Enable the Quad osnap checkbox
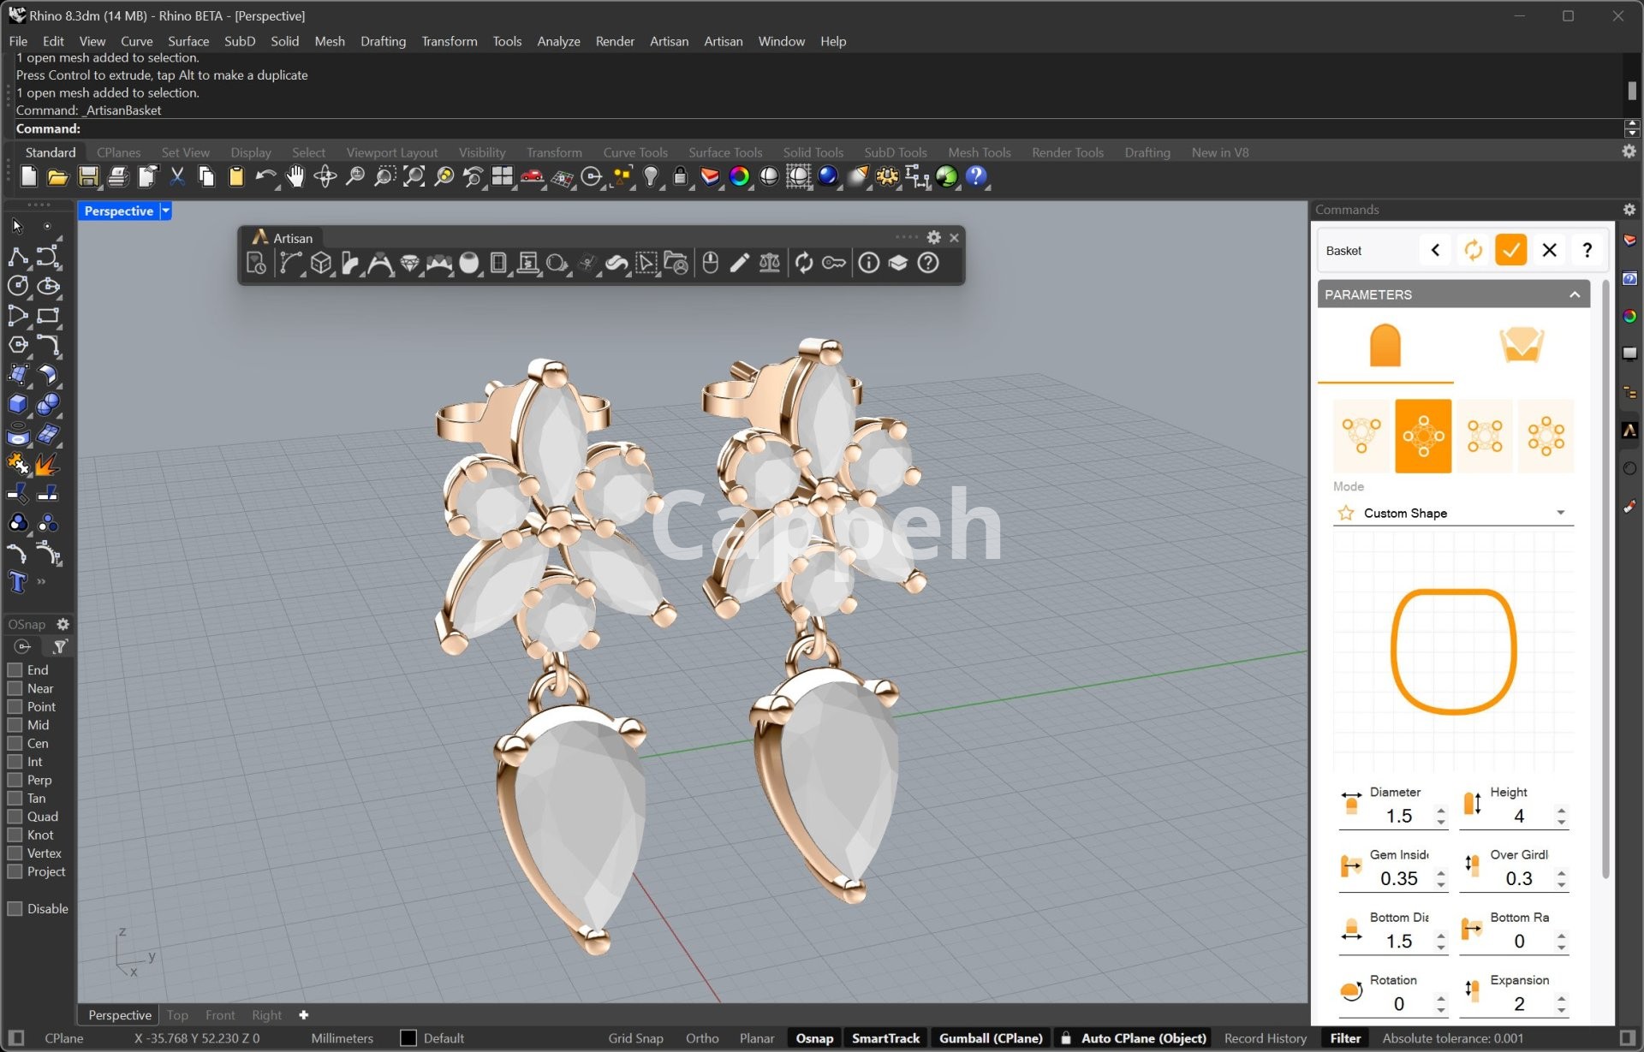1644x1052 pixels. [15, 817]
